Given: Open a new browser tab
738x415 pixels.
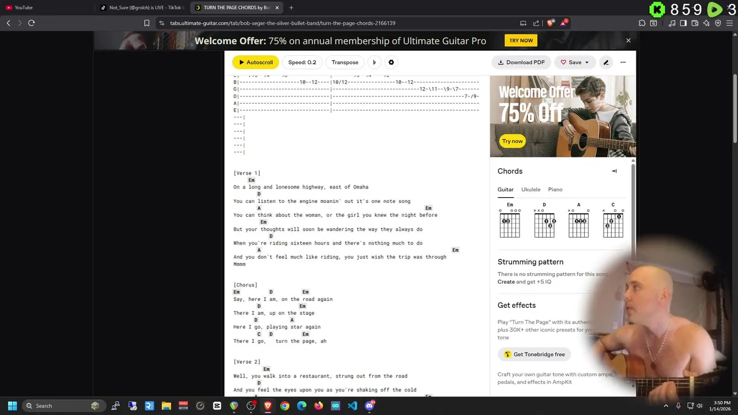Looking at the screenshot, I should [x=291, y=7].
